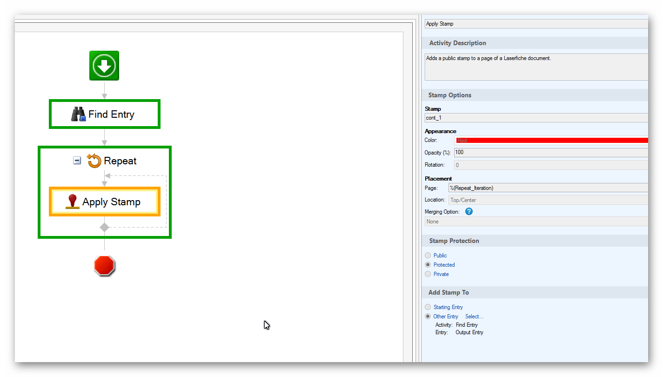Click the binoculars icon in Find Entry
The image size is (663, 377).
[x=78, y=114]
